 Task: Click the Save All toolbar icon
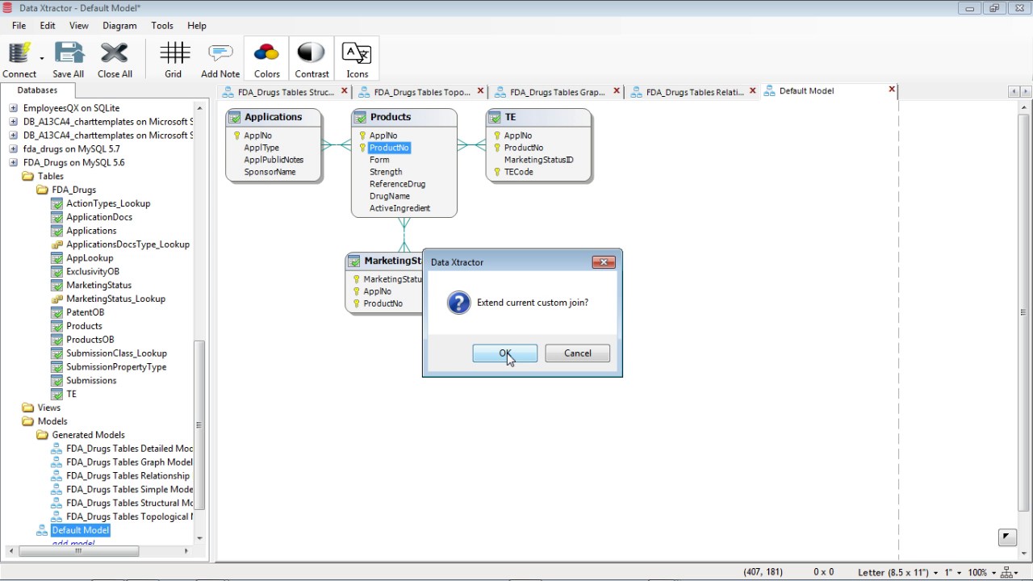click(69, 53)
